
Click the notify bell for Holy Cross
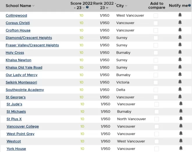click(180, 52)
